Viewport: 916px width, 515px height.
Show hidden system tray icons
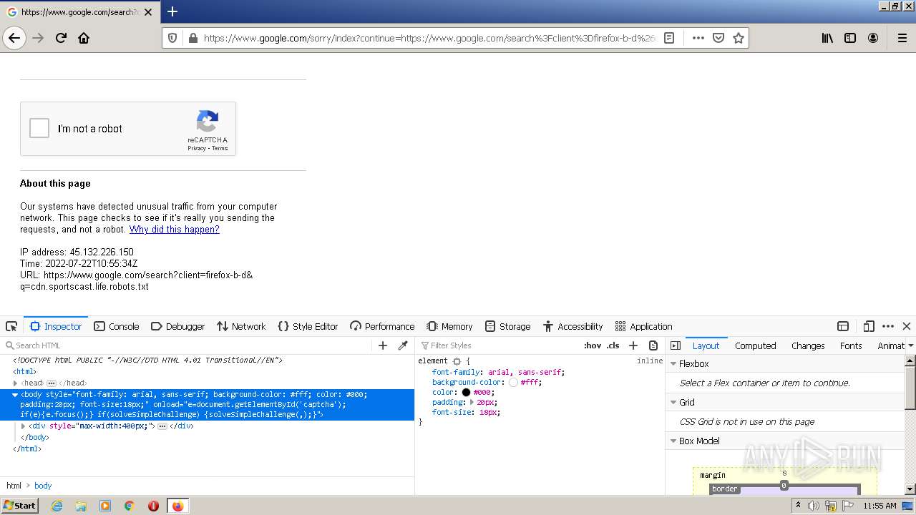coord(798,506)
